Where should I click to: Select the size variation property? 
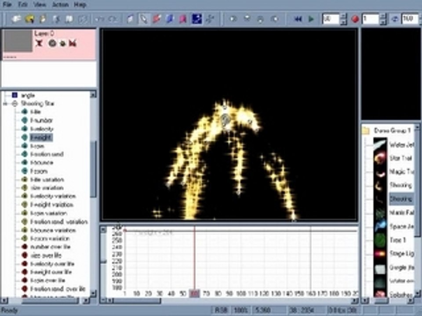[47, 188]
